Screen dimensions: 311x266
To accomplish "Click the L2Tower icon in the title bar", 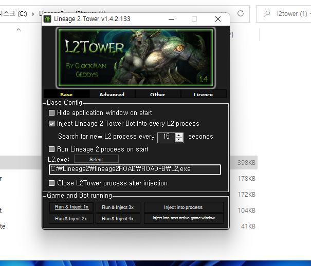I will click(x=47, y=19).
